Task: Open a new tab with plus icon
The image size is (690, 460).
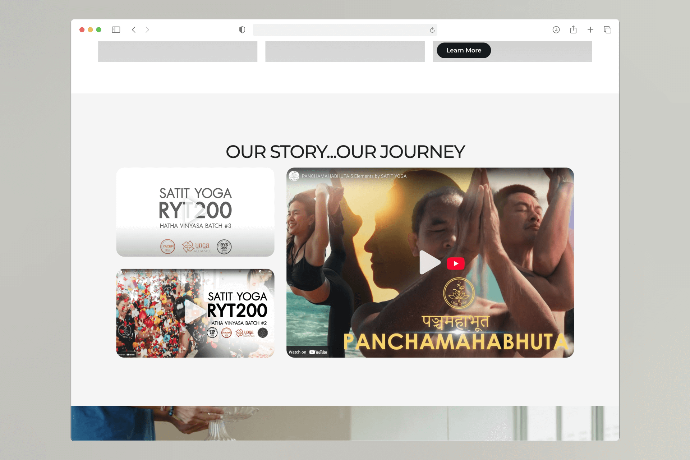Action: click(x=590, y=30)
